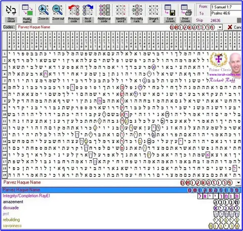Click row number 1 header
The width and height of the screenshot is (243, 231).
coord(5,54)
